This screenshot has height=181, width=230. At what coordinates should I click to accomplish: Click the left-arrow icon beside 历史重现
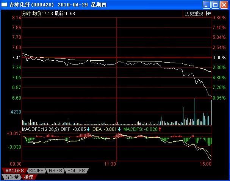[x=208, y=13]
